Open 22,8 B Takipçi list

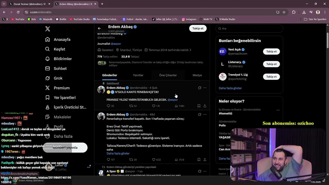pos(130,57)
